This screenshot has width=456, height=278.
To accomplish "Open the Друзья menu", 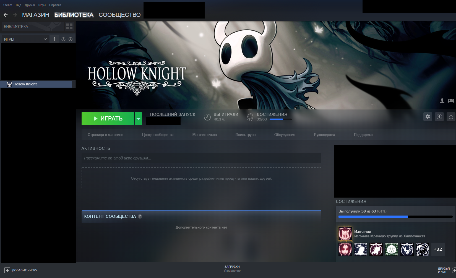I will tap(30, 5).
